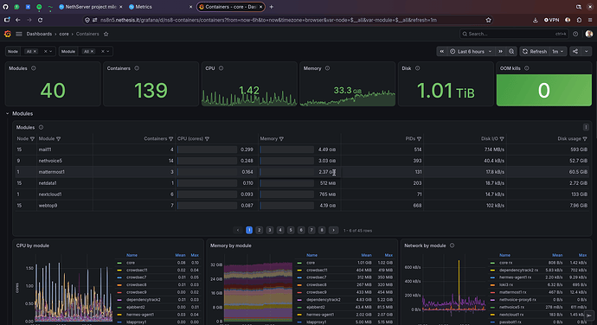
Task: Shift the time range backward
Action: point(441,51)
